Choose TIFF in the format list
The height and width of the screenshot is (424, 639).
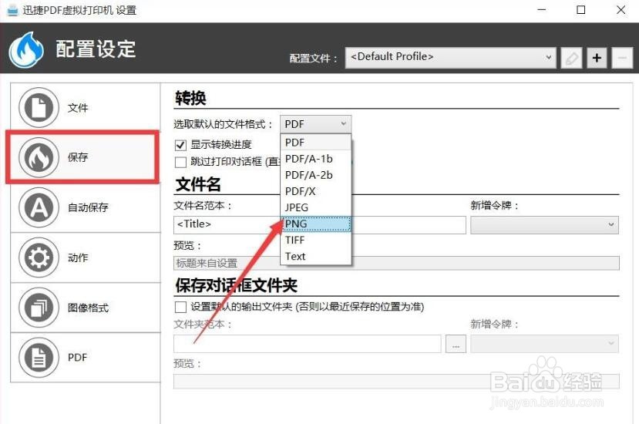pyautogui.click(x=316, y=240)
